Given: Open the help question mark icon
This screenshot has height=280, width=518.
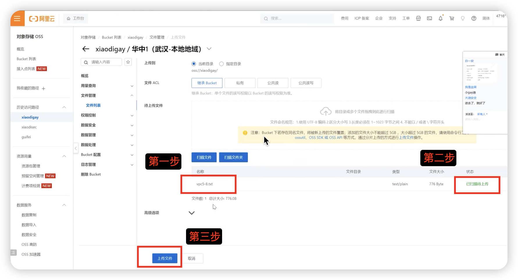Looking at the screenshot, I should [474, 18].
